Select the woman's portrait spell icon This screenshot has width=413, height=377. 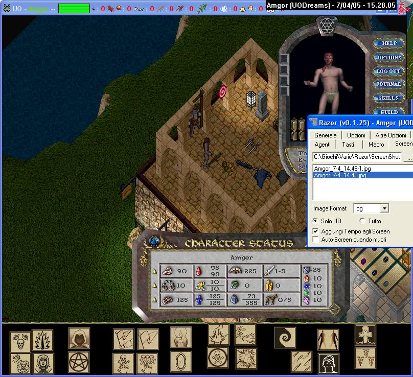[x=43, y=364]
